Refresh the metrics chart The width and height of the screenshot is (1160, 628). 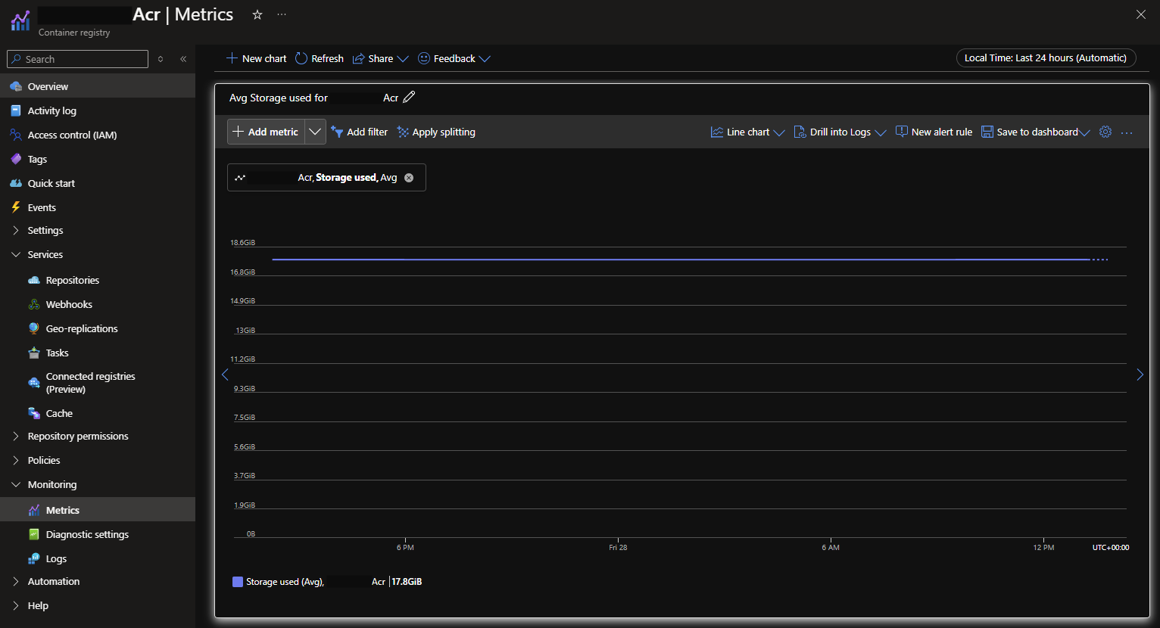320,58
